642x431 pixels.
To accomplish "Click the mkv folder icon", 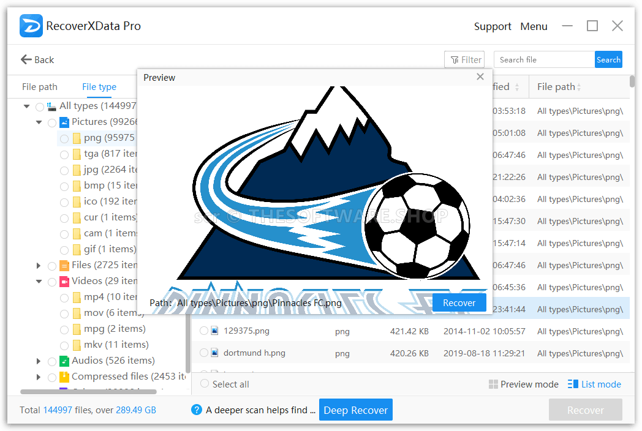I will [77, 345].
